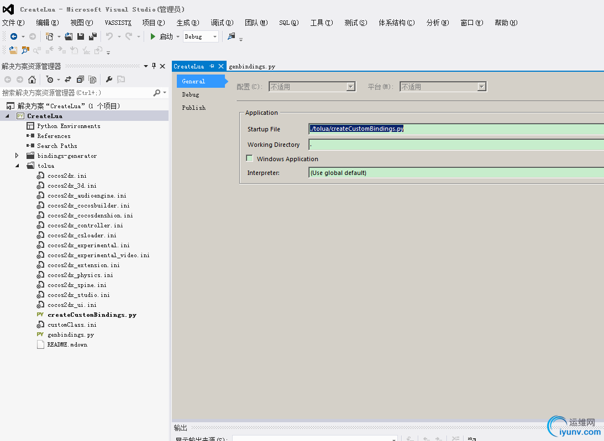Click the Save All toolbar icon
The width and height of the screenshot is (604, 441).
[x=93, y=36]
